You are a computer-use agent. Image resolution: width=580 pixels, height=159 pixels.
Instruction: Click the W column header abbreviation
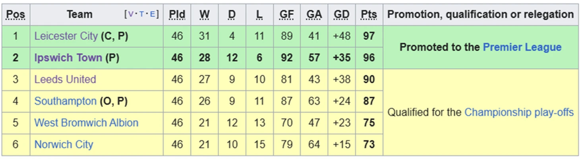point(205,15)
